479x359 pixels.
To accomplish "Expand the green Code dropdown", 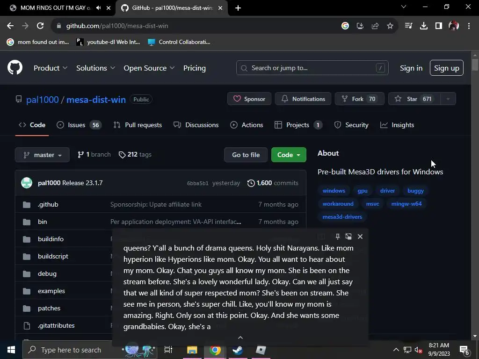I will (x=289, y=155).
